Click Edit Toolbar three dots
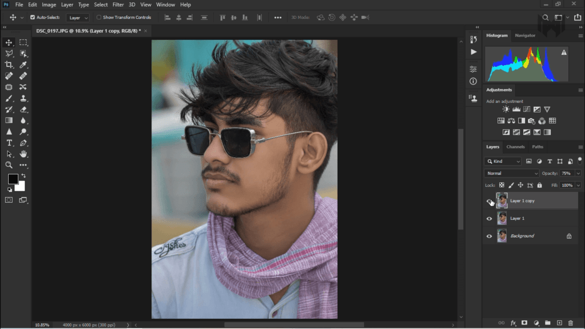 click(23, 165)
